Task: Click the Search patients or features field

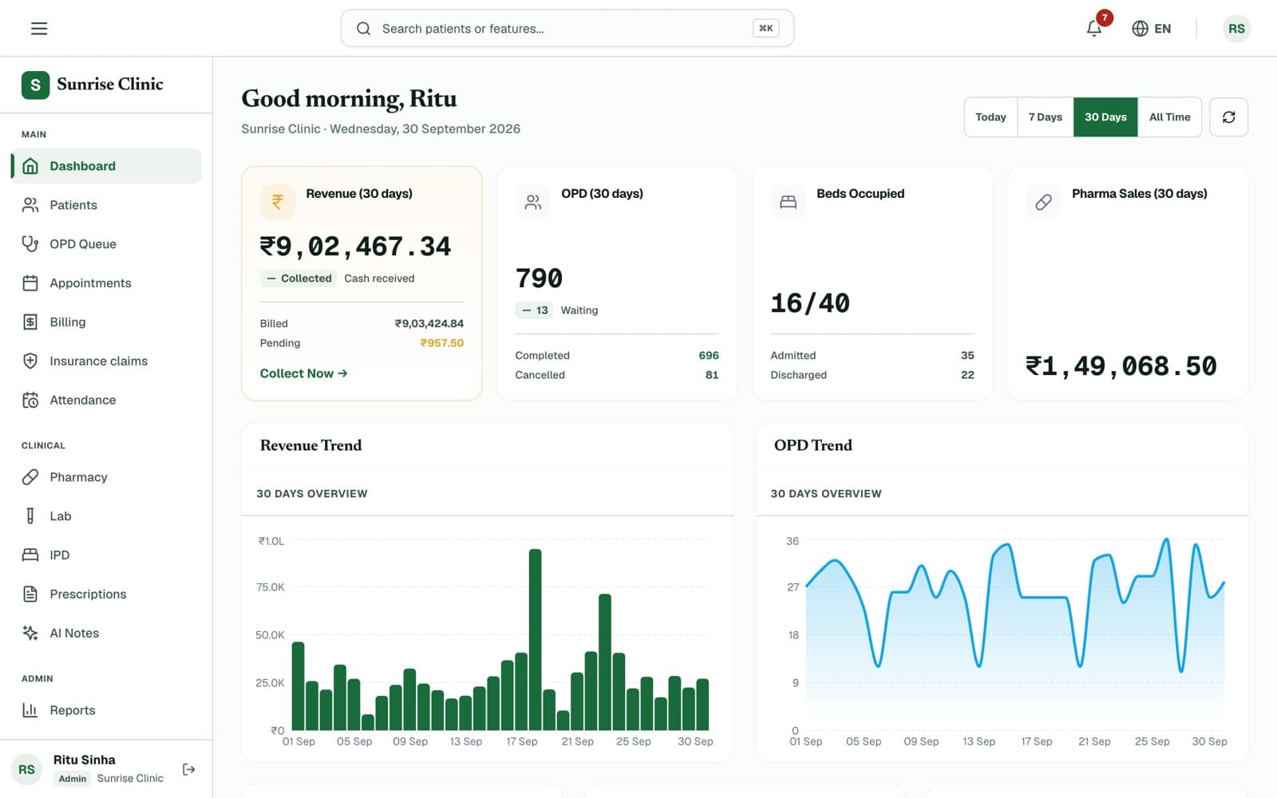Action: point(567,29)
